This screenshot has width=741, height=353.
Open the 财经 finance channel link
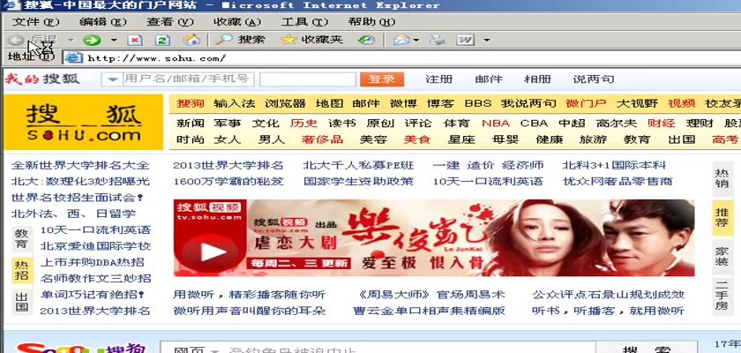point(661,124)
